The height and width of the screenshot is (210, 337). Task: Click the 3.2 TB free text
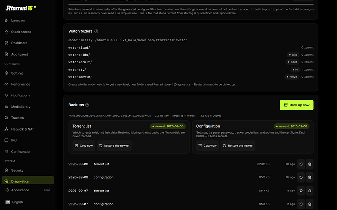click(x=162, y=116)
